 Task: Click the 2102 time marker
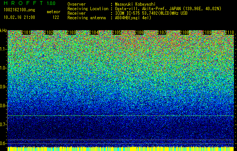(x=49, y=32)
